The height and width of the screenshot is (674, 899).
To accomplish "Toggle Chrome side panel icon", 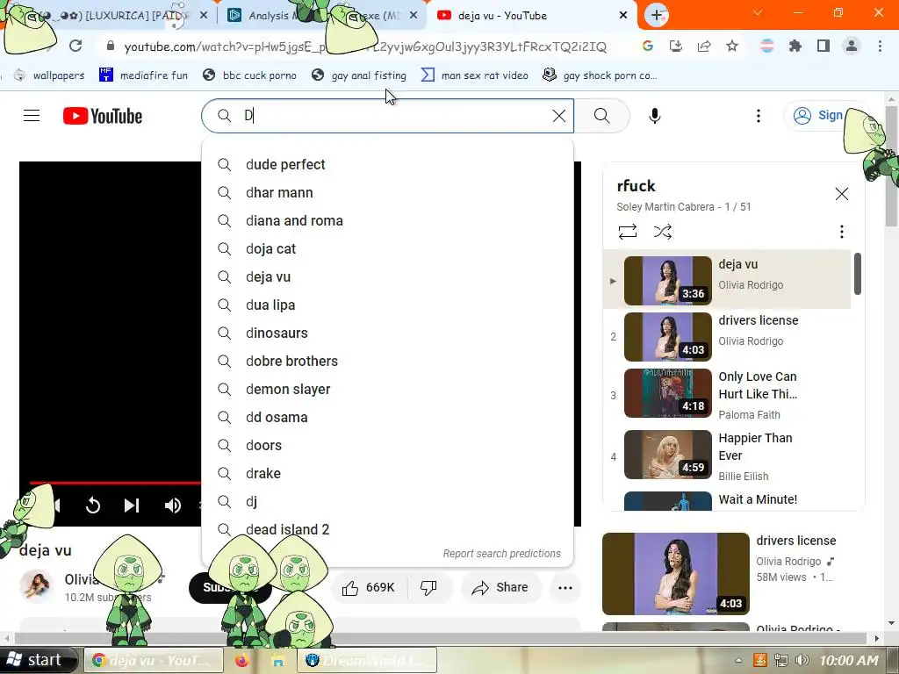I will pos(823,46).
